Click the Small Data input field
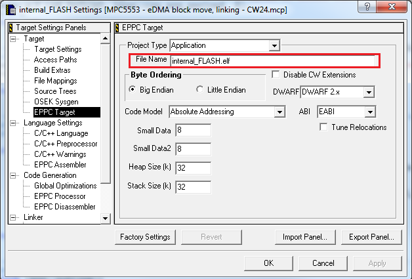Screen dimensions: 412x279 tap(193, 130)
